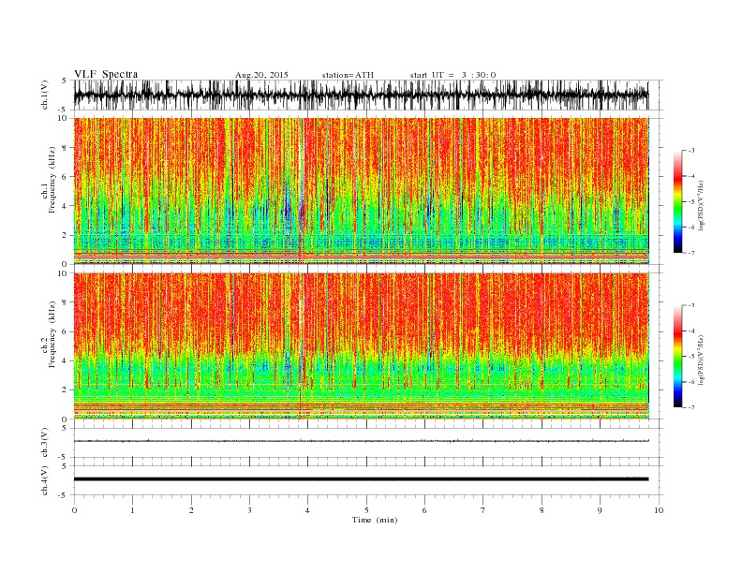742x573 pixels.
Task: Click the "-5" tick on ch.1 color bar
Action: 691,202
